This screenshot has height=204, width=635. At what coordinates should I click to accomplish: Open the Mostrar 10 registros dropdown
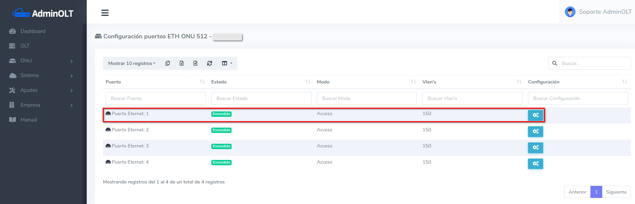point(132,63)
